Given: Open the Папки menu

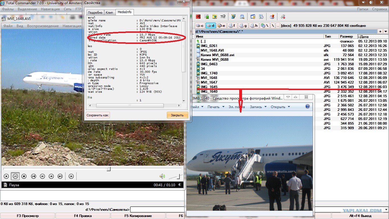Looking at the screenshot, I should click(363, 9).
